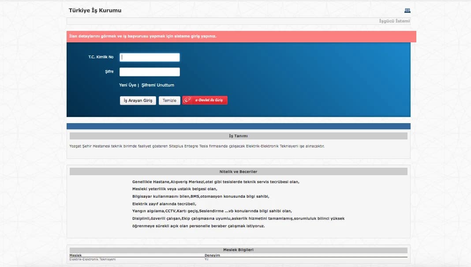Open the Yeni Üye registration link
Image resolution: width=471 pixels, height=267 pixels.
click(127, 85)
